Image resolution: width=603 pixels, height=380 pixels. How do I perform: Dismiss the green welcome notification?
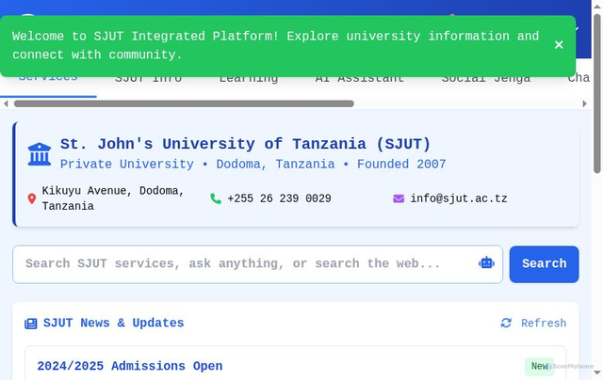tap(559, 45)
